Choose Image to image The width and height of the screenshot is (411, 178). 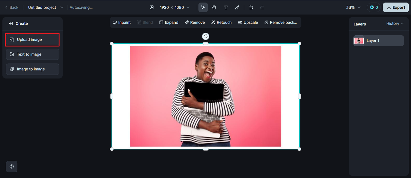point(32,69)
